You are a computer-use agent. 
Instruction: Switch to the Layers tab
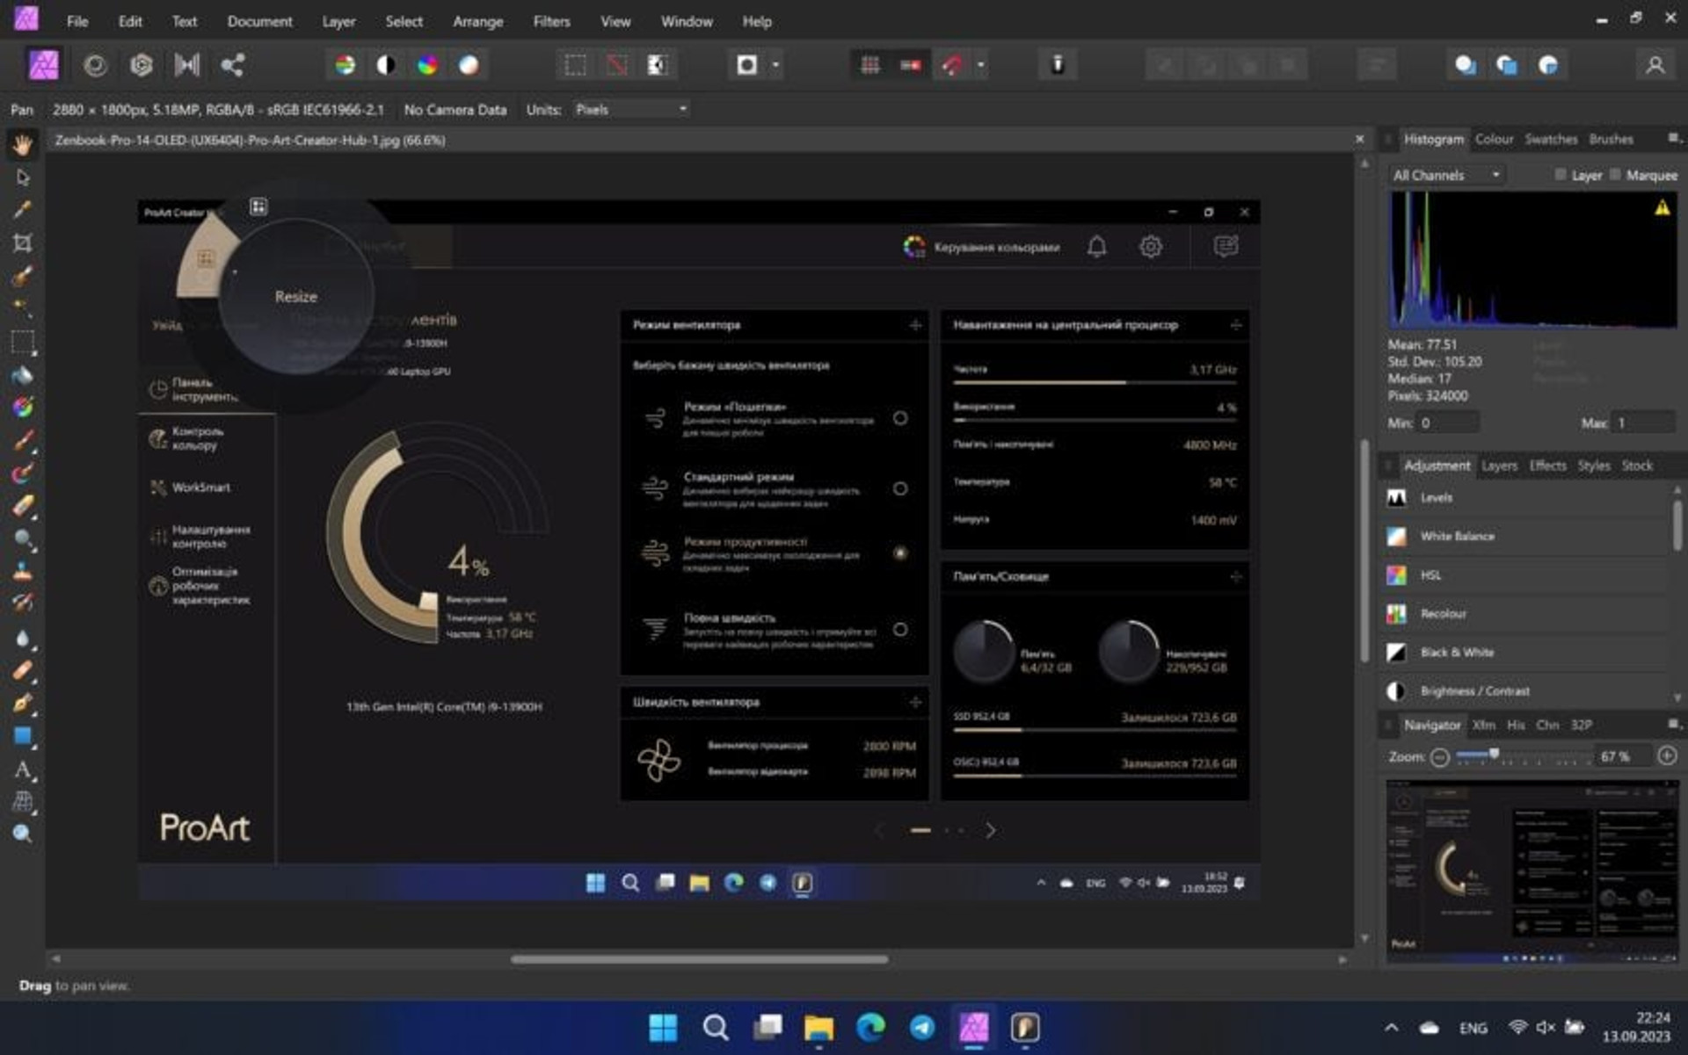(1499, 466)
